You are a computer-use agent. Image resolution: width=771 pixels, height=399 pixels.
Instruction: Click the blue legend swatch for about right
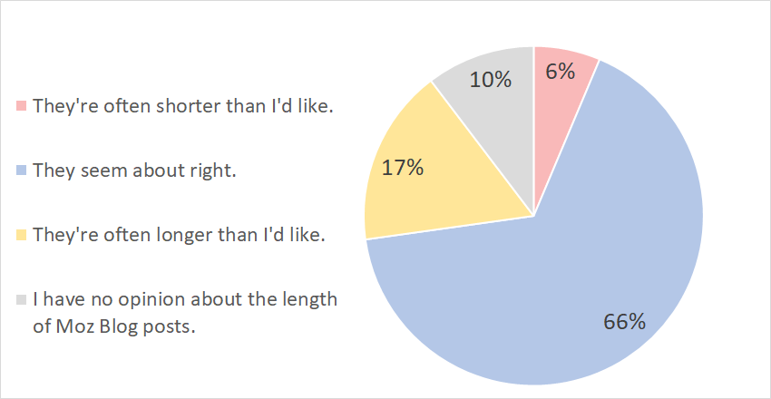coord(23,170)
